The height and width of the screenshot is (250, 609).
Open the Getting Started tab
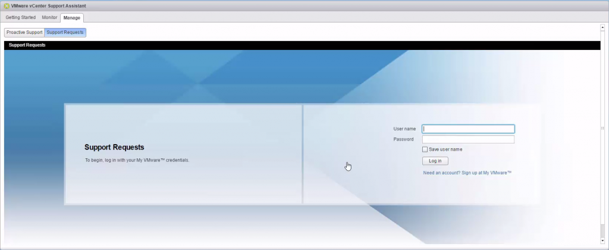[21, 18]
